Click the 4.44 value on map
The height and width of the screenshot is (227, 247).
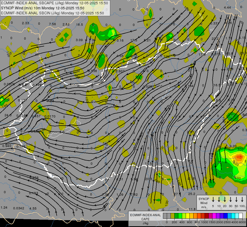pyautogui.click(x=227, y=8)
